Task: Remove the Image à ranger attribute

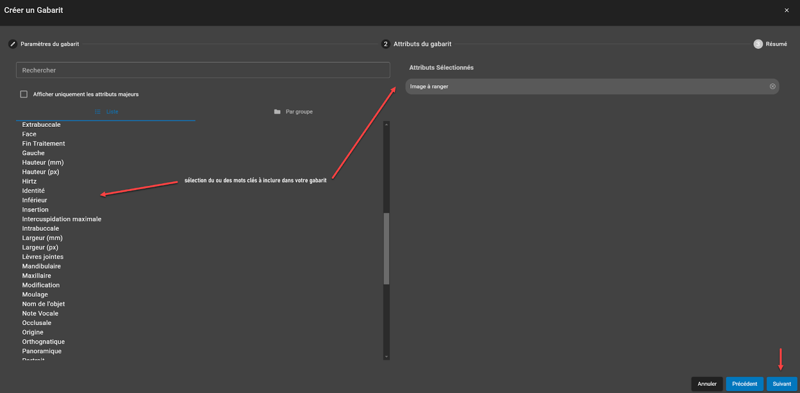Action: pyautogui.click(x=772, y=86)
